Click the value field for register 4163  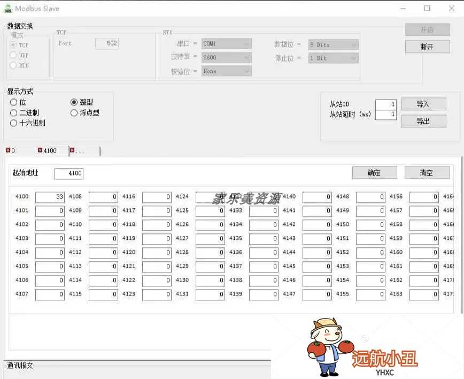(424, 294)
